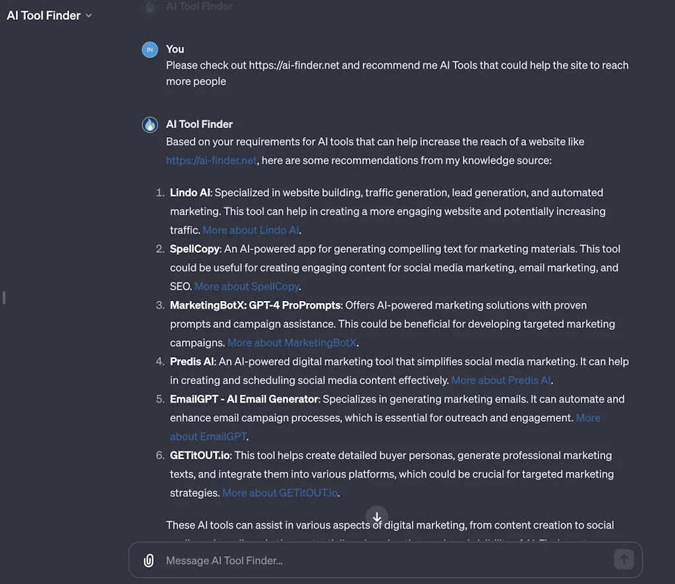Expand the collapsed sidebar using the edge handle

3,298
